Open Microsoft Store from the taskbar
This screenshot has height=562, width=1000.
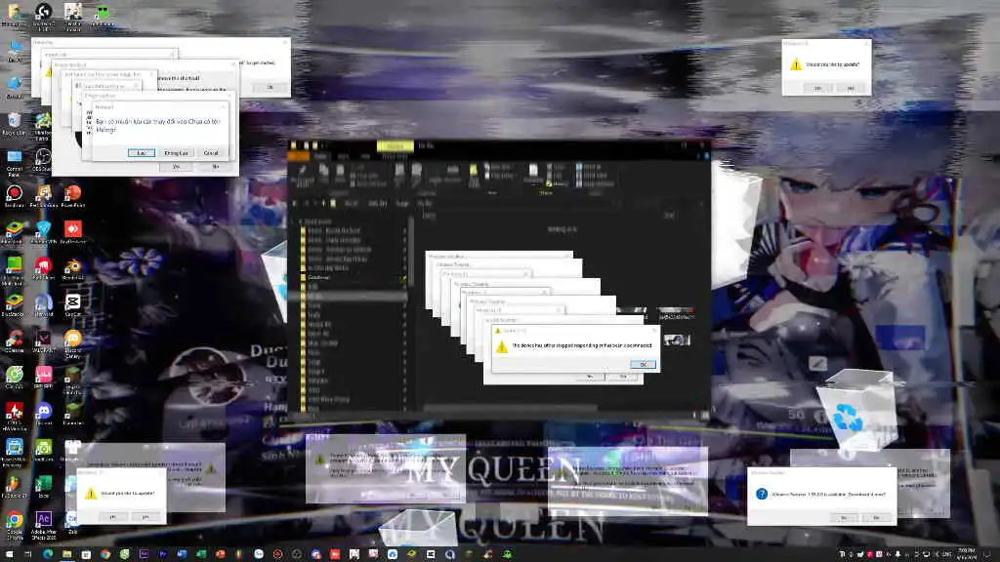[86, 554]
